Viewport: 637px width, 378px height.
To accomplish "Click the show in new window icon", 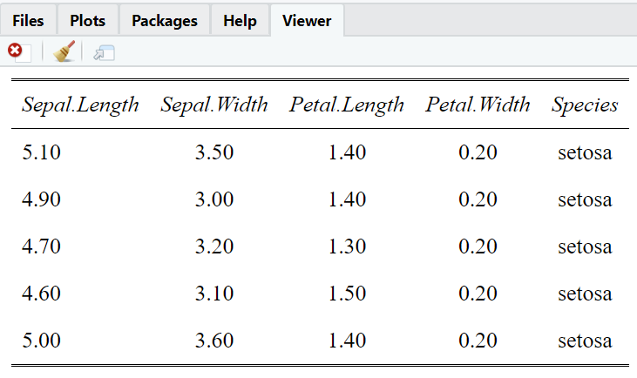I will pyautogui.click(x=105, y=53).
